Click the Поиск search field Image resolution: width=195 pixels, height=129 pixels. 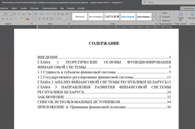[168, 2]
